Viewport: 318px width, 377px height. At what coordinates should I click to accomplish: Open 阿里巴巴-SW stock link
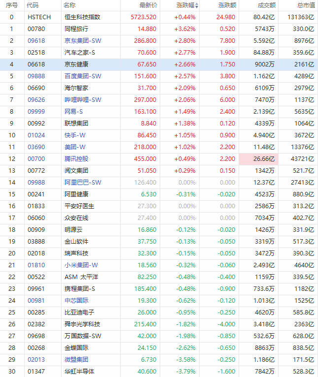click(83, 183)
